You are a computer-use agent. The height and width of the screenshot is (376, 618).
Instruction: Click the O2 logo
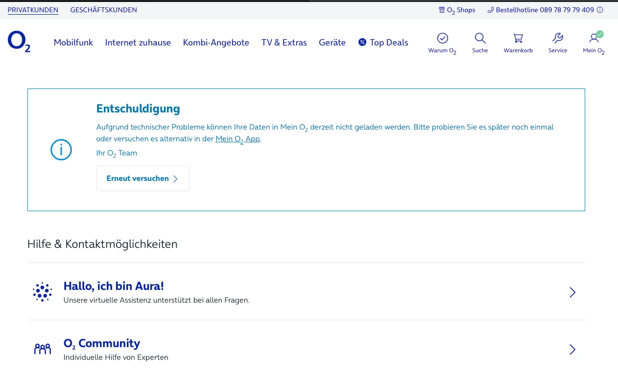(x=19, y=42)
